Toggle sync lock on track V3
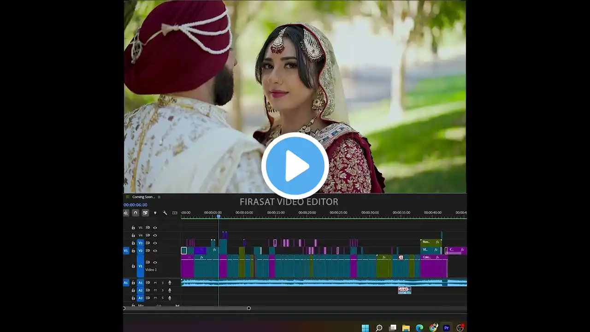 (x=148, y=243)
